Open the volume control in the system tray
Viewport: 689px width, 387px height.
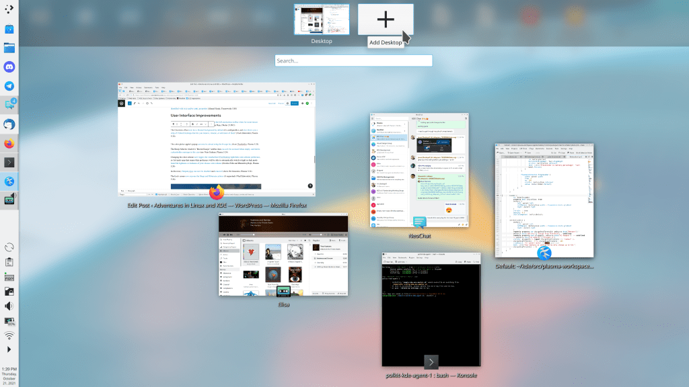point(9,306)
